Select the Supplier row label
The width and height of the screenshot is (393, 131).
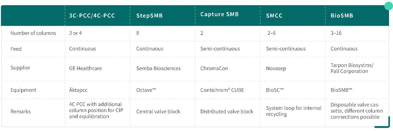[x=20, y=68]
